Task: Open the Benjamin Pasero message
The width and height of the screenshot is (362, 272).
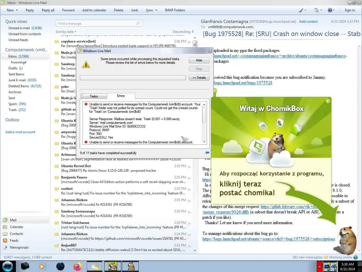Action: click(x=124, y=180)
